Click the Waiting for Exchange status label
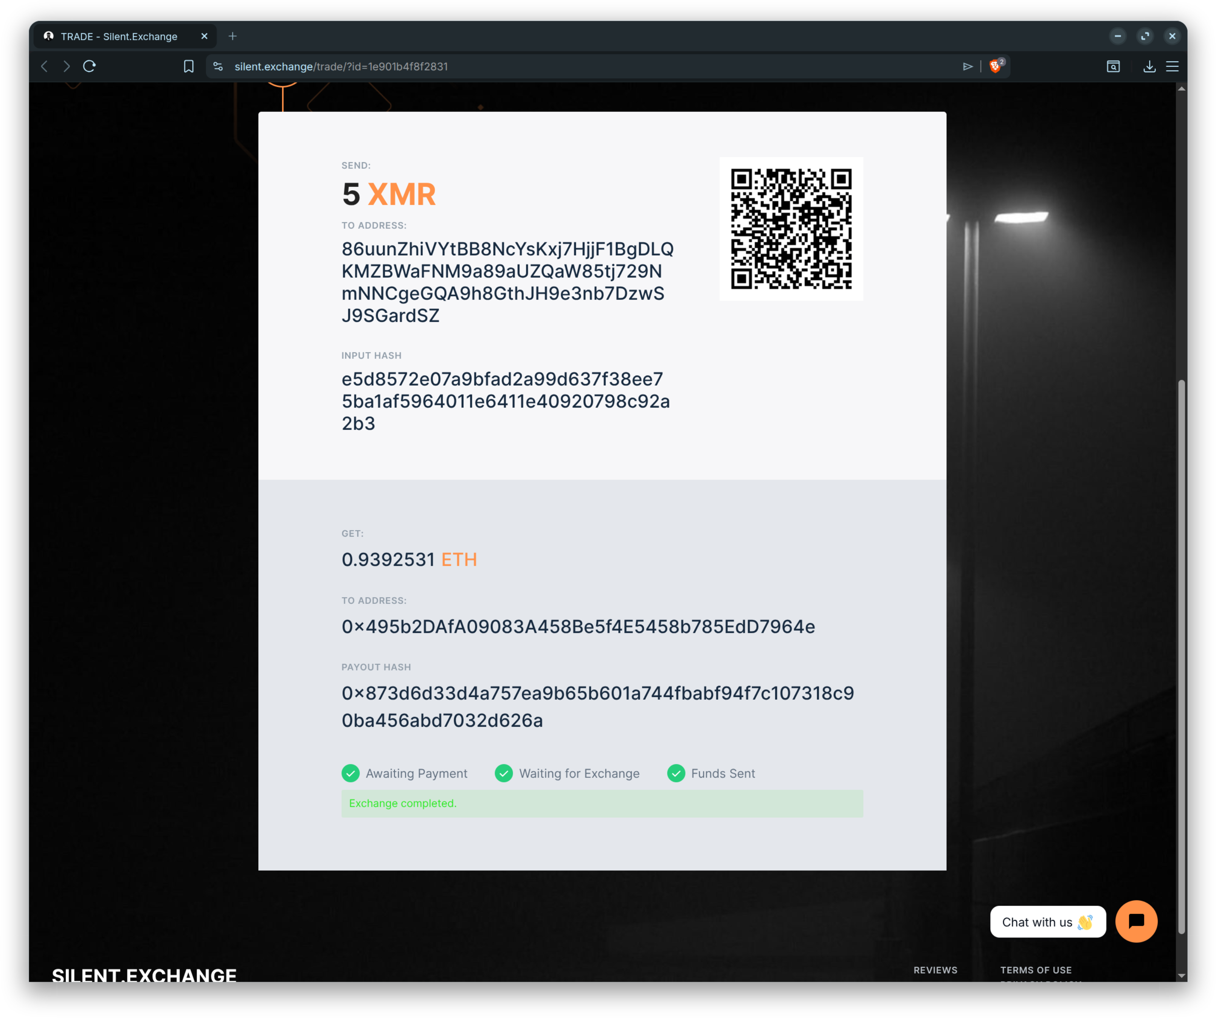Image resolution: width=1216 pixels, height=1018 pixels. [579, 773]
